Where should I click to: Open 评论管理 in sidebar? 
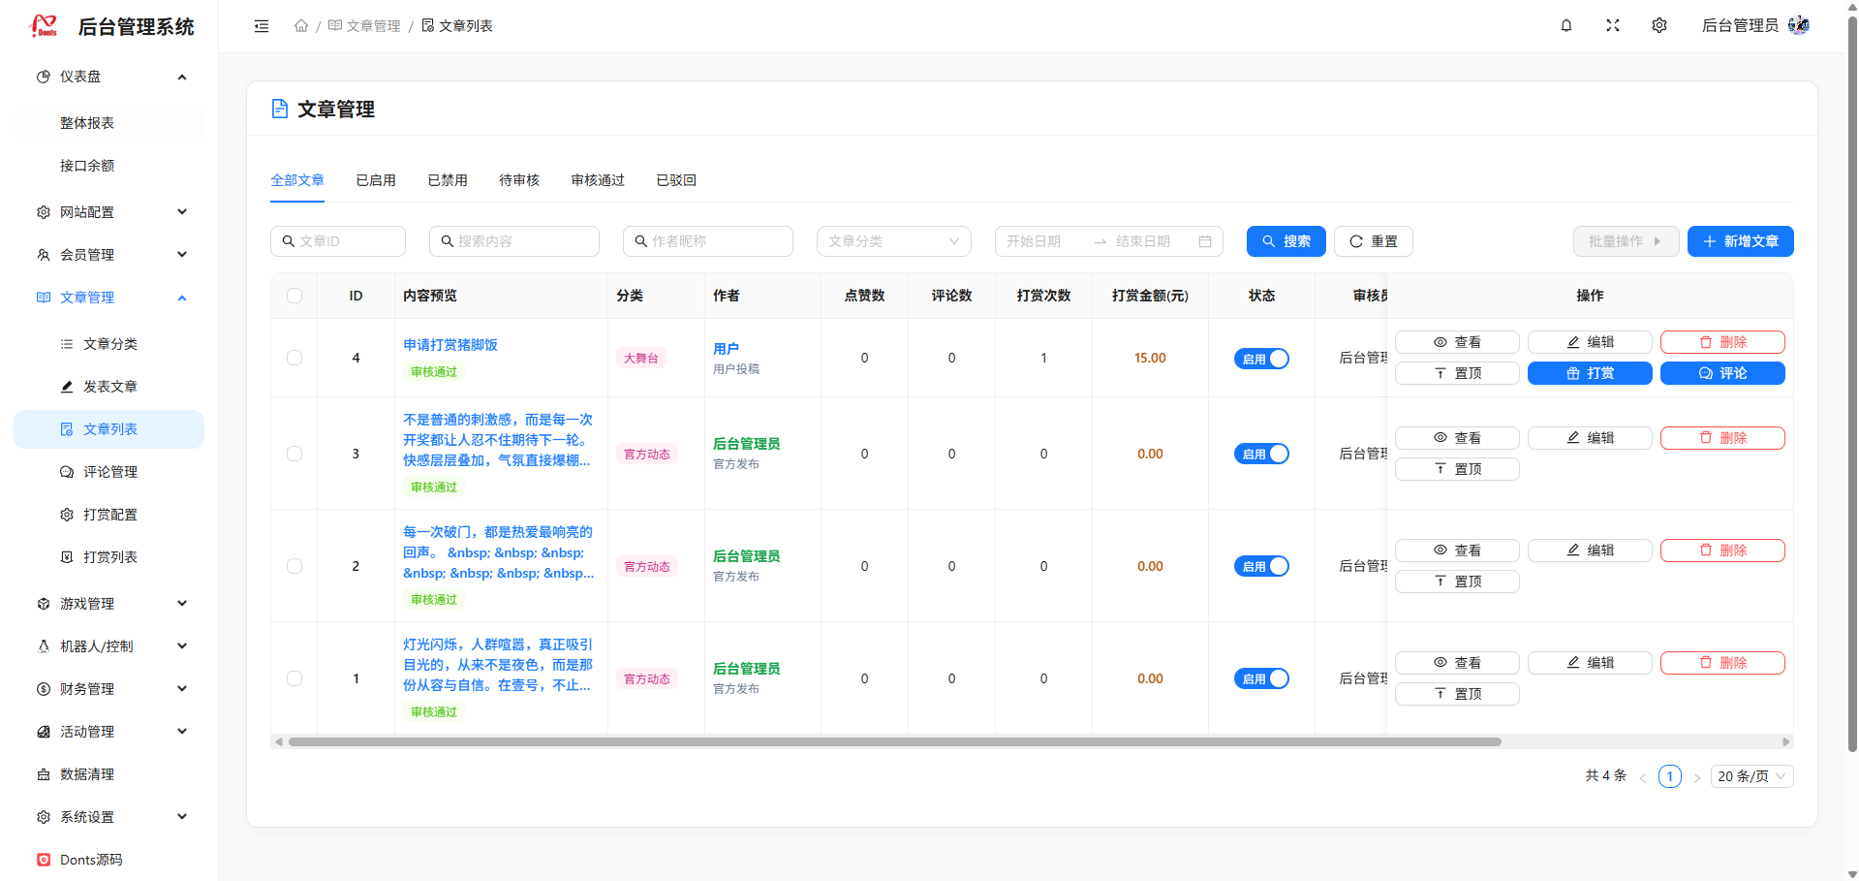pos(109,472)
